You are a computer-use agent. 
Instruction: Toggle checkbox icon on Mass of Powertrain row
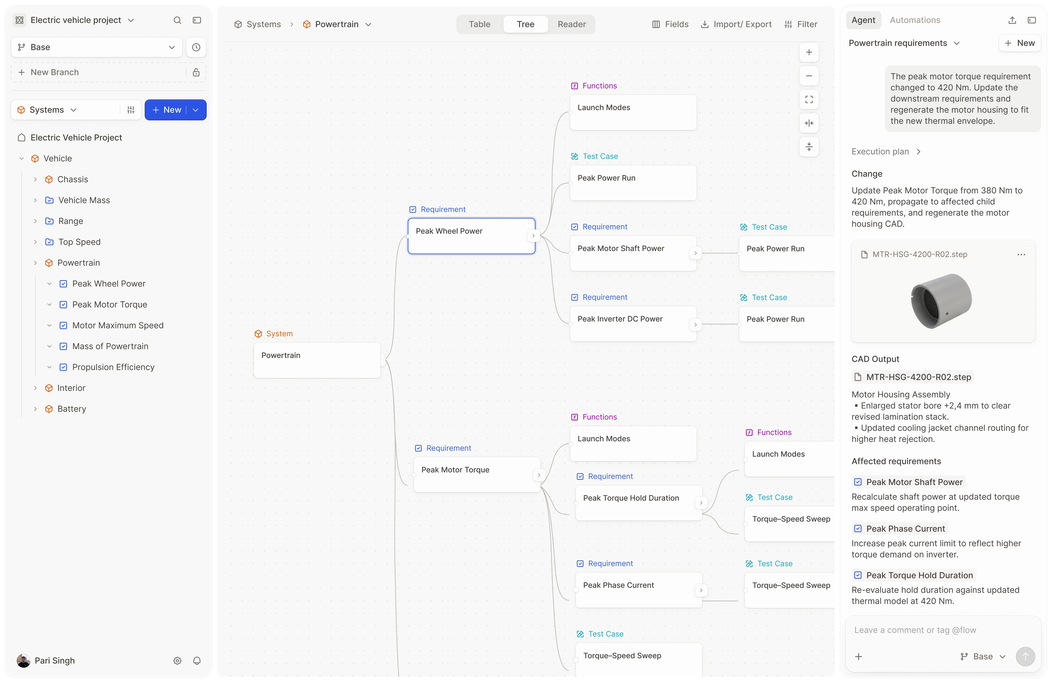[63, 346]
